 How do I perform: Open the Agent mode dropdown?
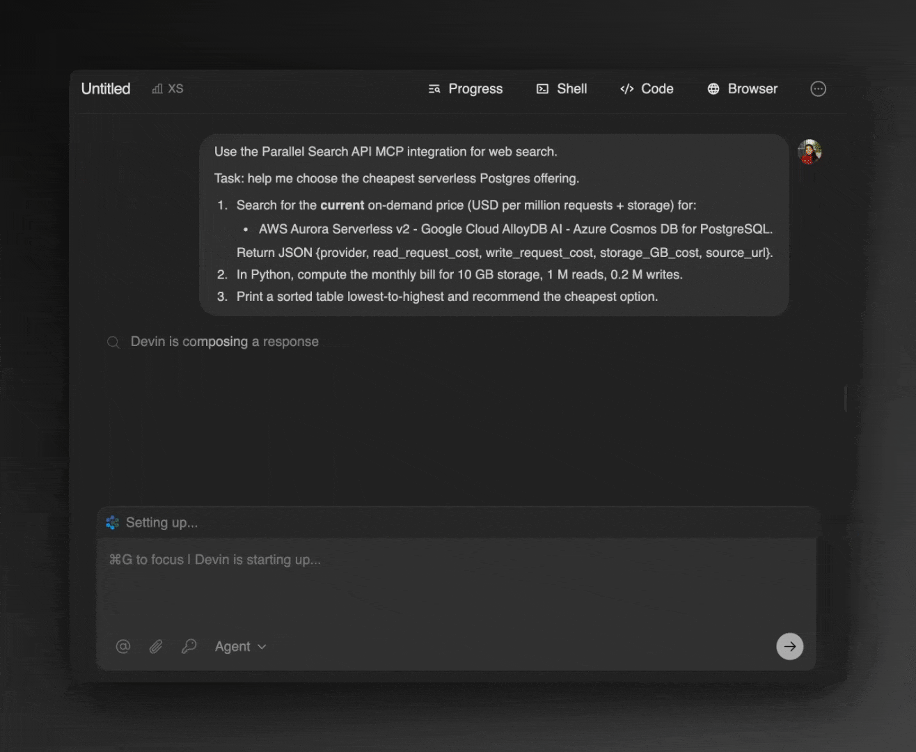(239, 646)
